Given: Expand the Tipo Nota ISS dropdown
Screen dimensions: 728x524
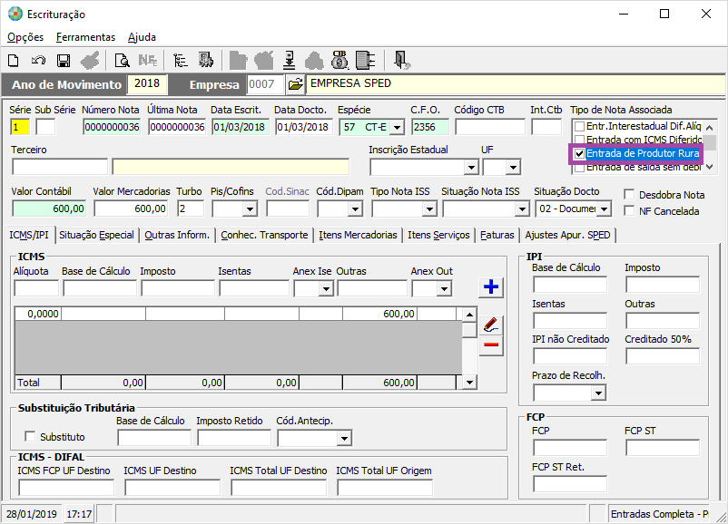Looking at the screenshot, I should (x=429, y=209).
